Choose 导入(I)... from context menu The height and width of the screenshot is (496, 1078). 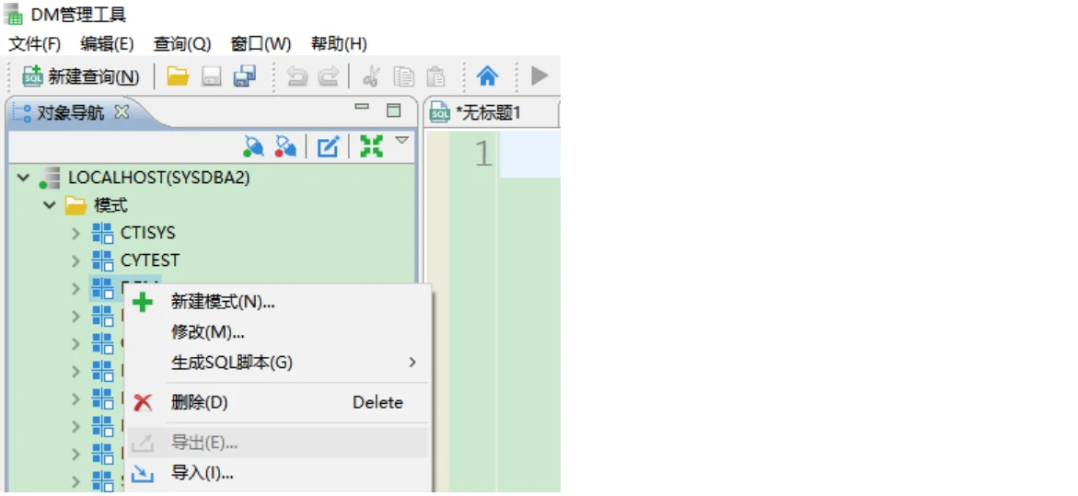[278, 473]
